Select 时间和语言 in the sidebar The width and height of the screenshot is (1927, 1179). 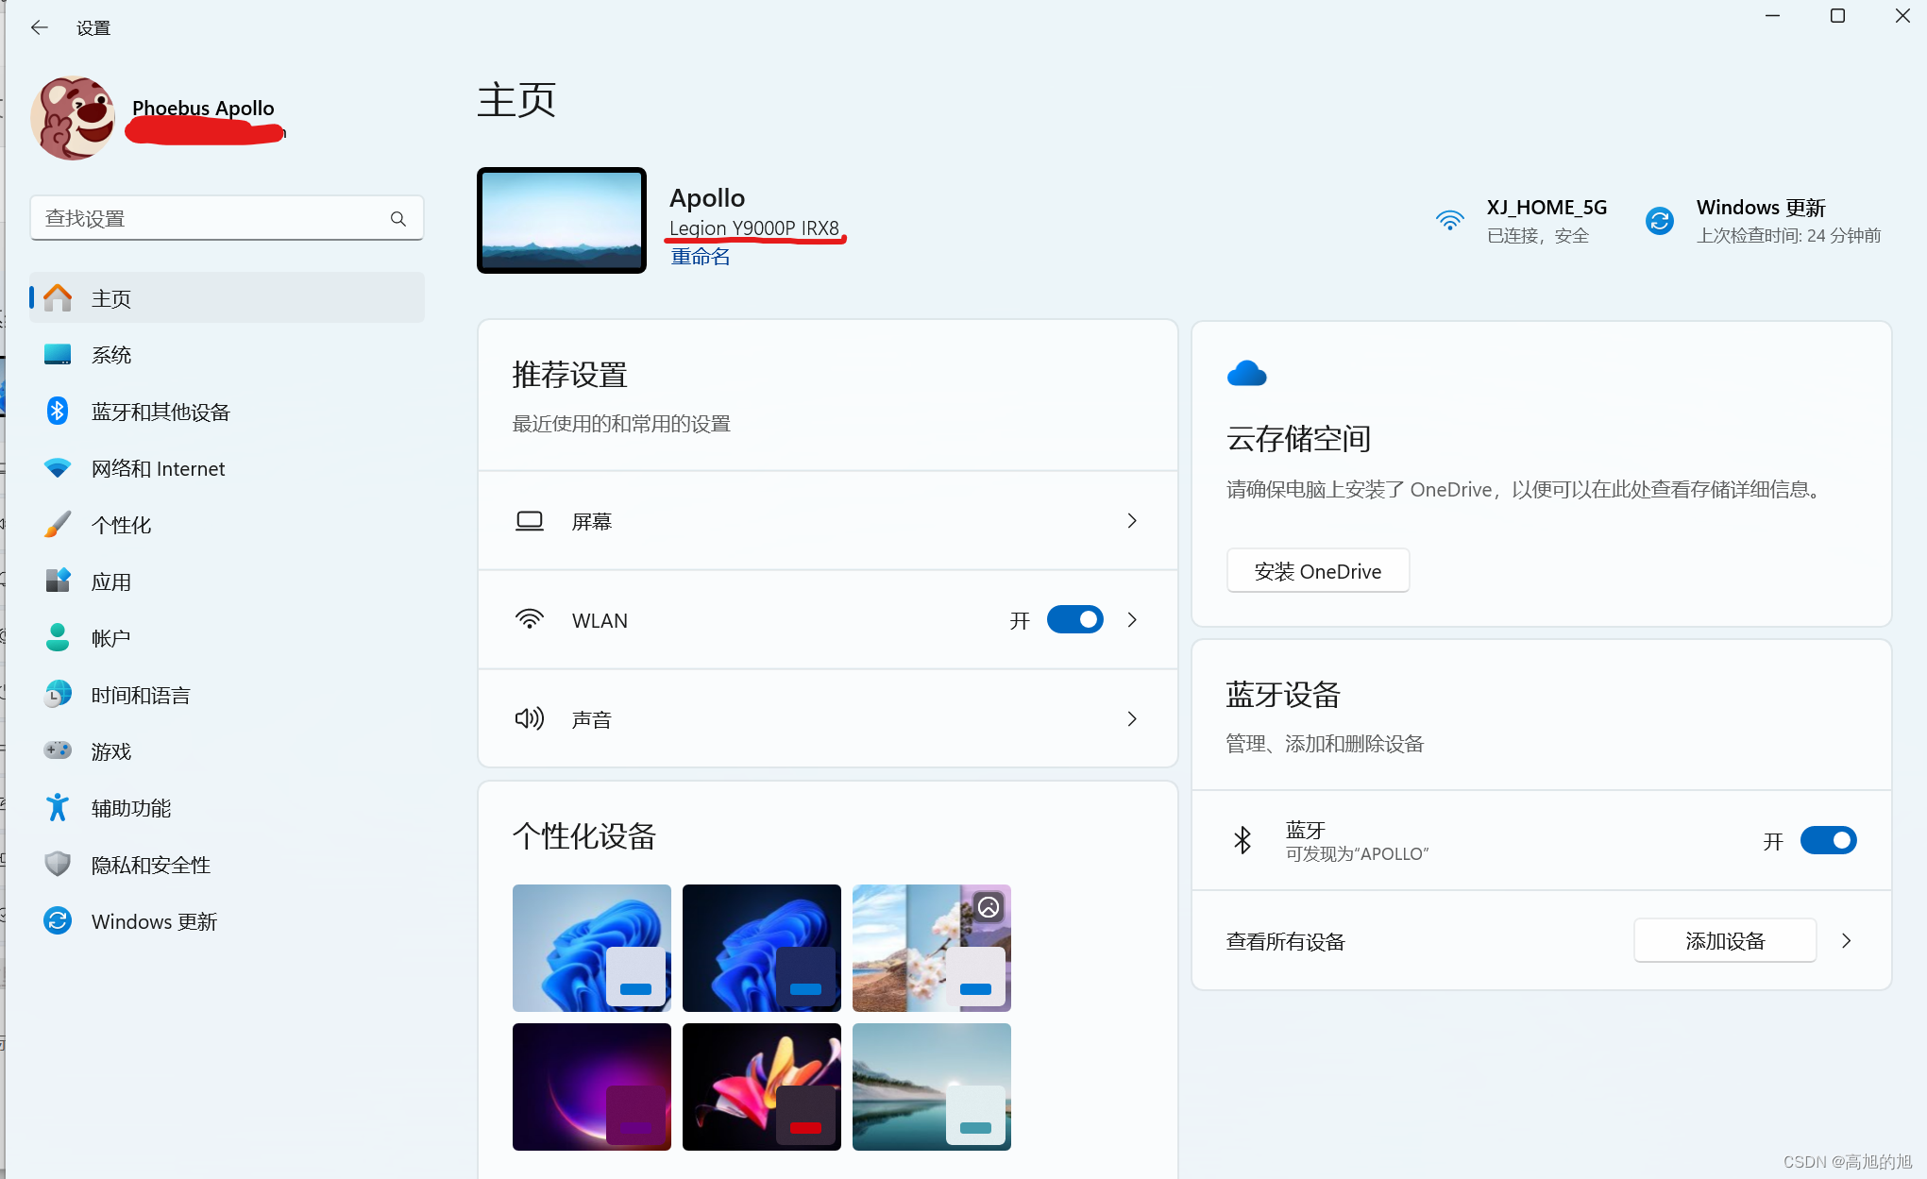coord(141,695)
